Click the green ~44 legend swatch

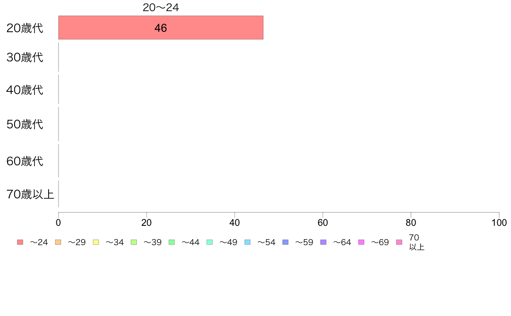(172, 242)
